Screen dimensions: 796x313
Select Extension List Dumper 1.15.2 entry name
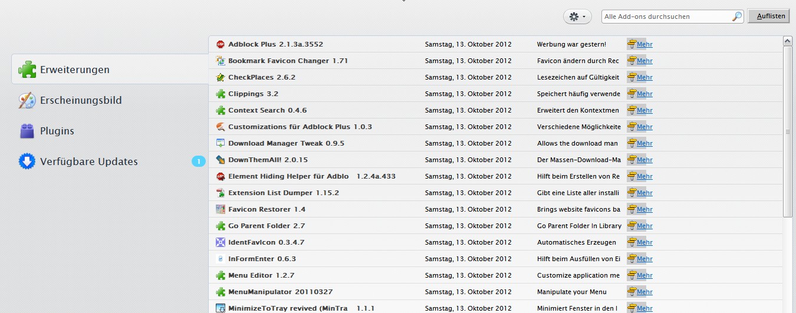(x=284, y=193)
